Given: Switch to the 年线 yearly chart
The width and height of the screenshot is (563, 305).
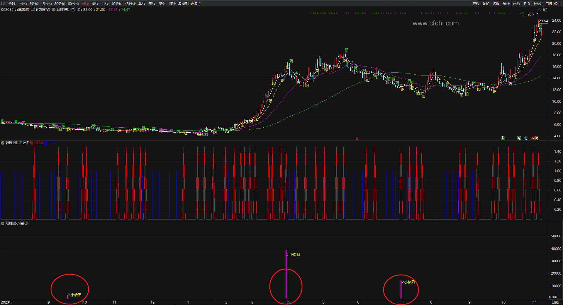Looking at the screenshot, I should (152, 4).
